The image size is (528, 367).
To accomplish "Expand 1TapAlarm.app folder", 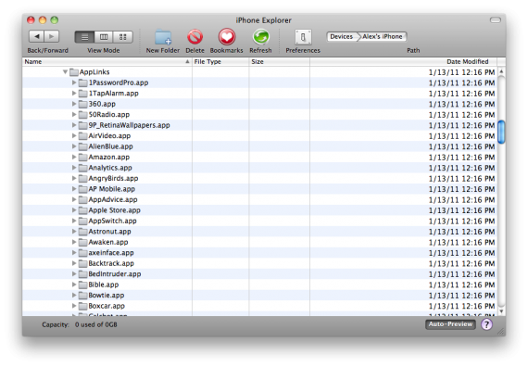I will [74, 93].
